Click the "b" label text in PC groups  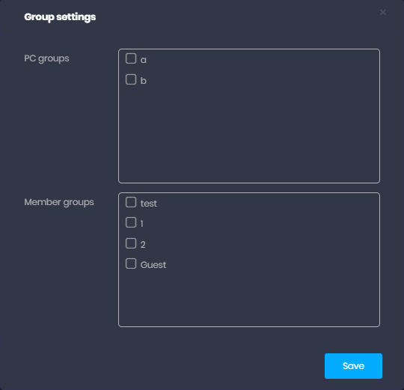[143, 80]
